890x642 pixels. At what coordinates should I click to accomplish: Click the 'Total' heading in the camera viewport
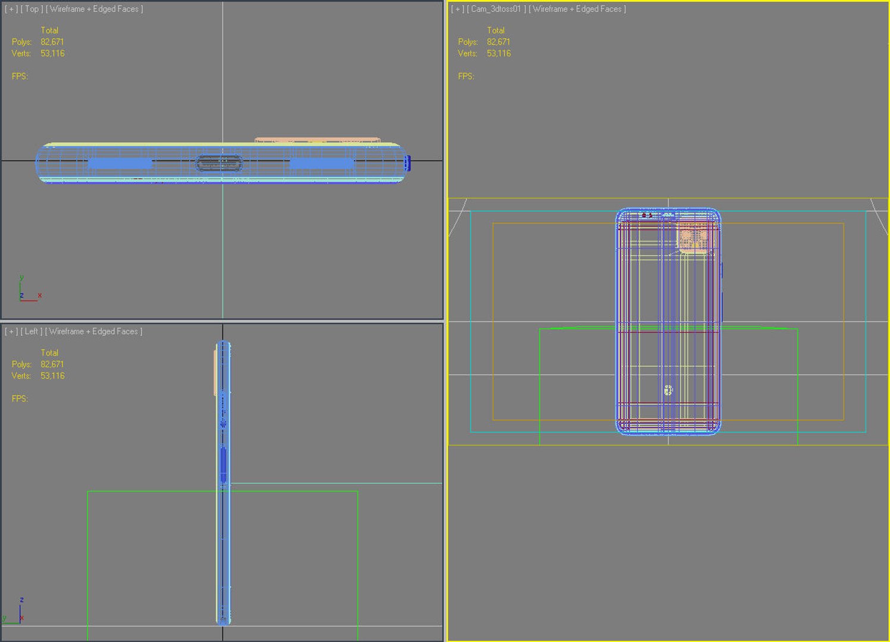(x=496, y=30)
